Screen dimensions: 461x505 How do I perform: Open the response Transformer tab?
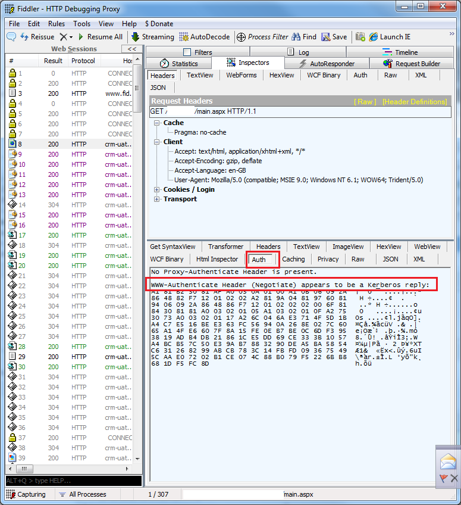pyautogui.click(x=225, y=247)
